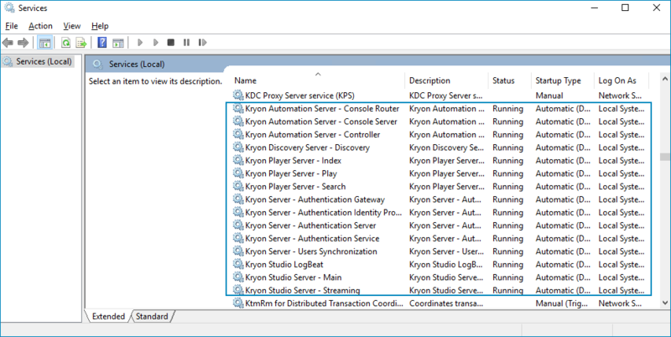The image size is (671, 337).
Task: Click gear icon of Kryon Player Server - Play
Action: coord(238,173)
